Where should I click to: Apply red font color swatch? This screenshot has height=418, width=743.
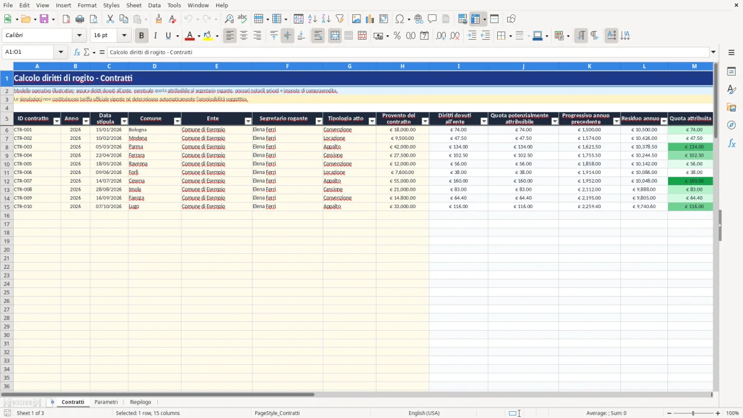[x=190, y=36]
